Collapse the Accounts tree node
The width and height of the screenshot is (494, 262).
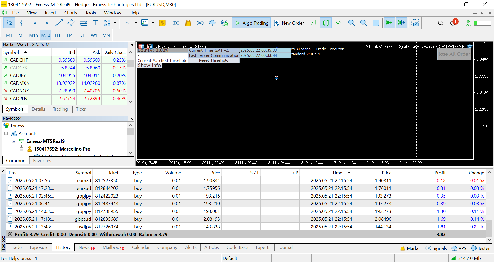(x=6, y=134)
